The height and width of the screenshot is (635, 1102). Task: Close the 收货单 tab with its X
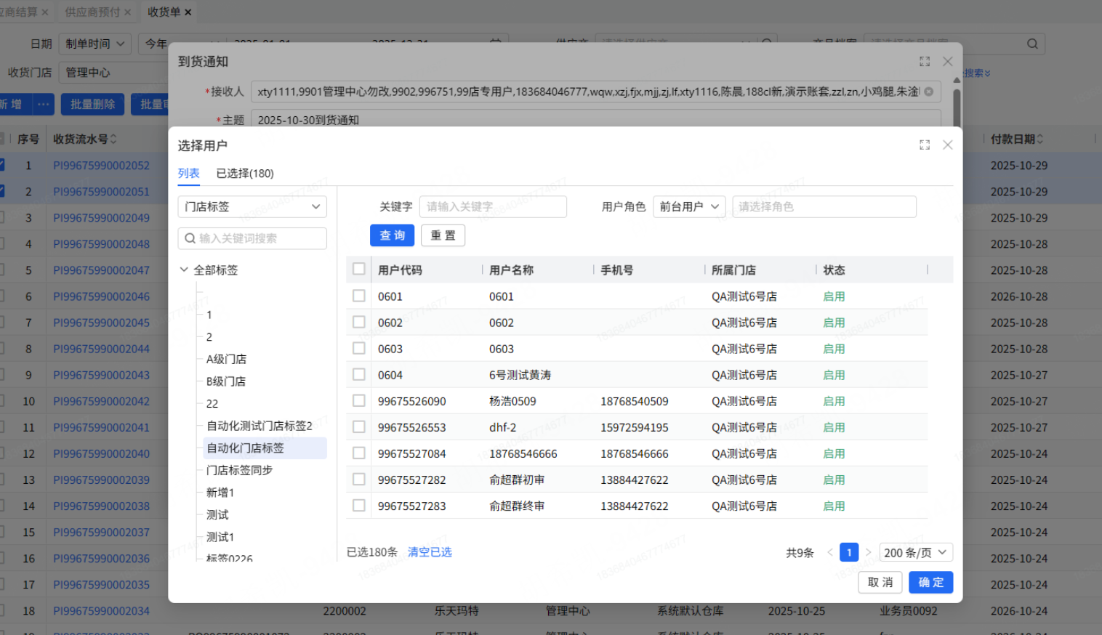[188, 12]
